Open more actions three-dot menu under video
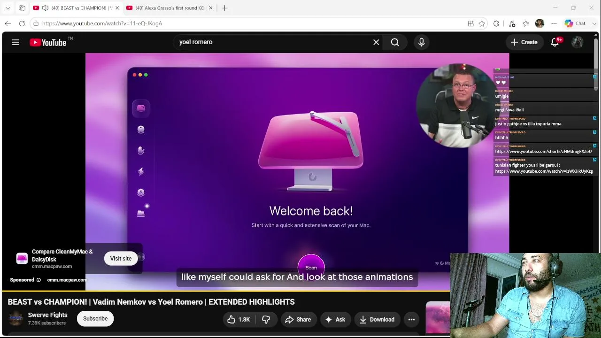 (411, 320)
